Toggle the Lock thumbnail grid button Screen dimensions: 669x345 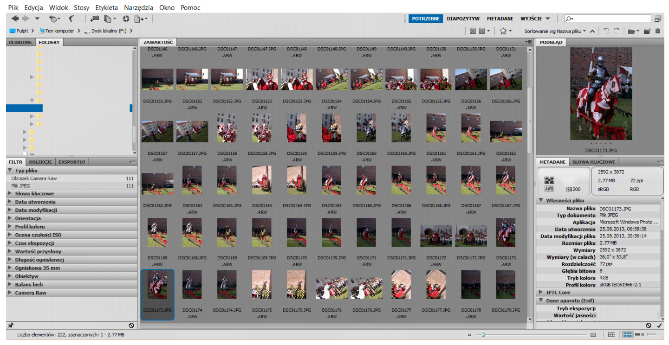pyautogui.click(x=611, y=334)
